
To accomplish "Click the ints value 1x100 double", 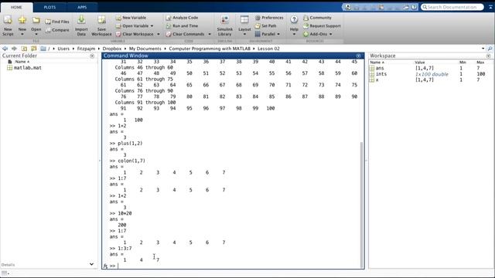I will [x=432, y=74].
